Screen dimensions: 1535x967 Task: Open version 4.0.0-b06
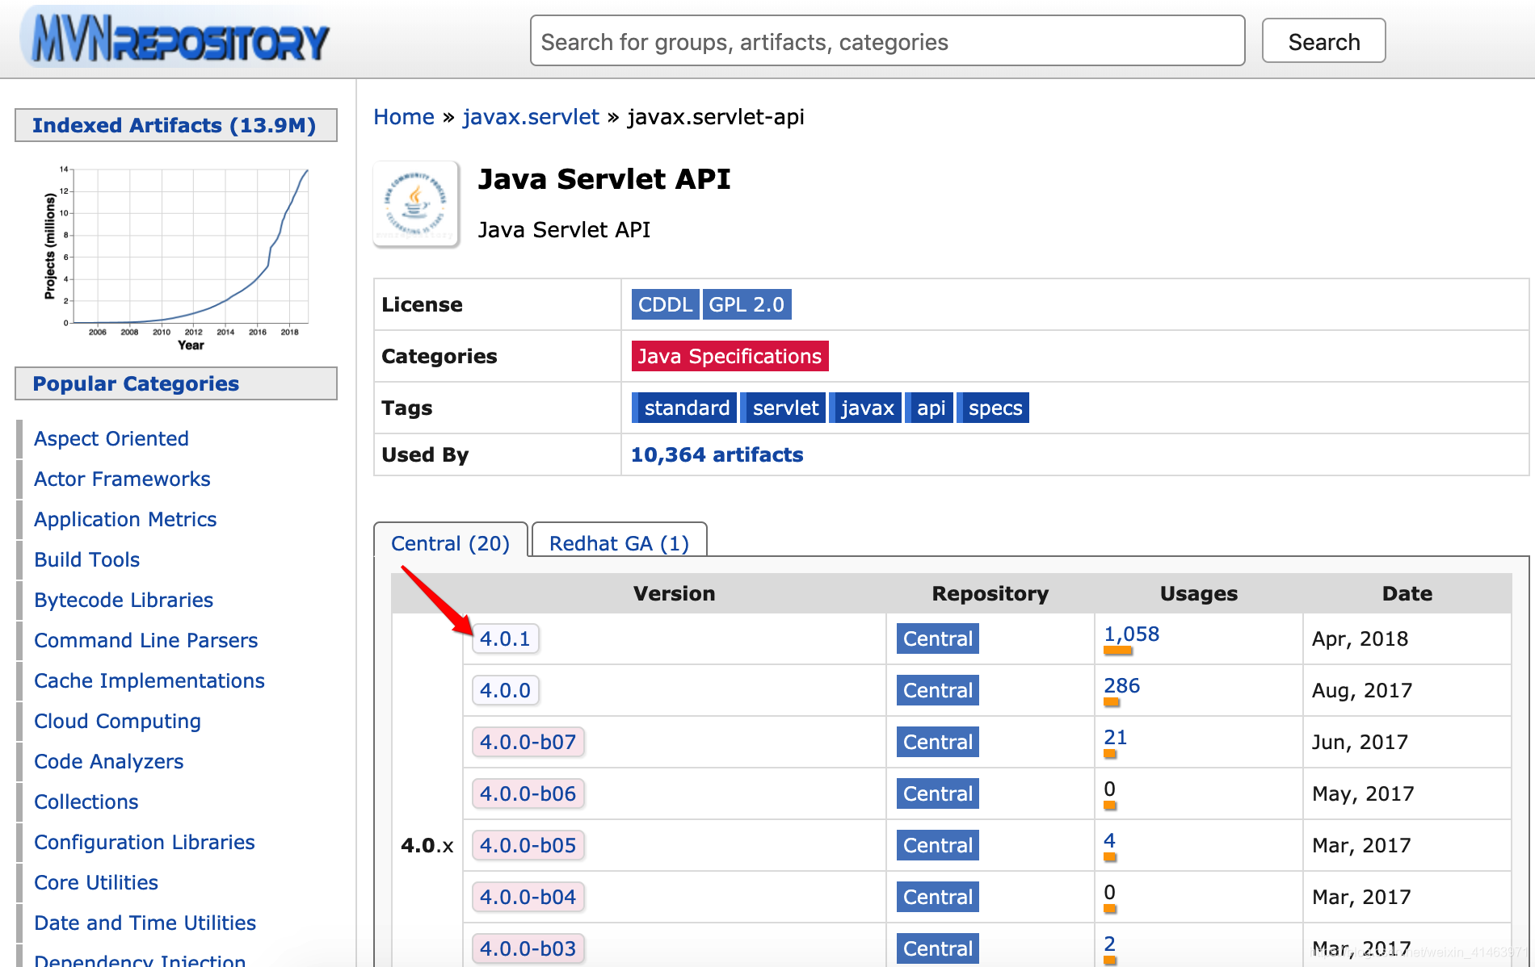[528, 793]
